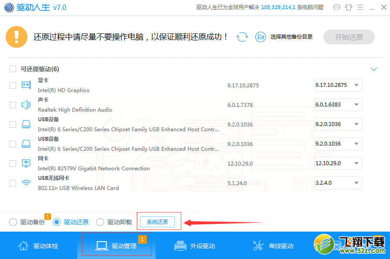
Task: Open the 3.2.4.0 version dropdown
Action: 338,183
